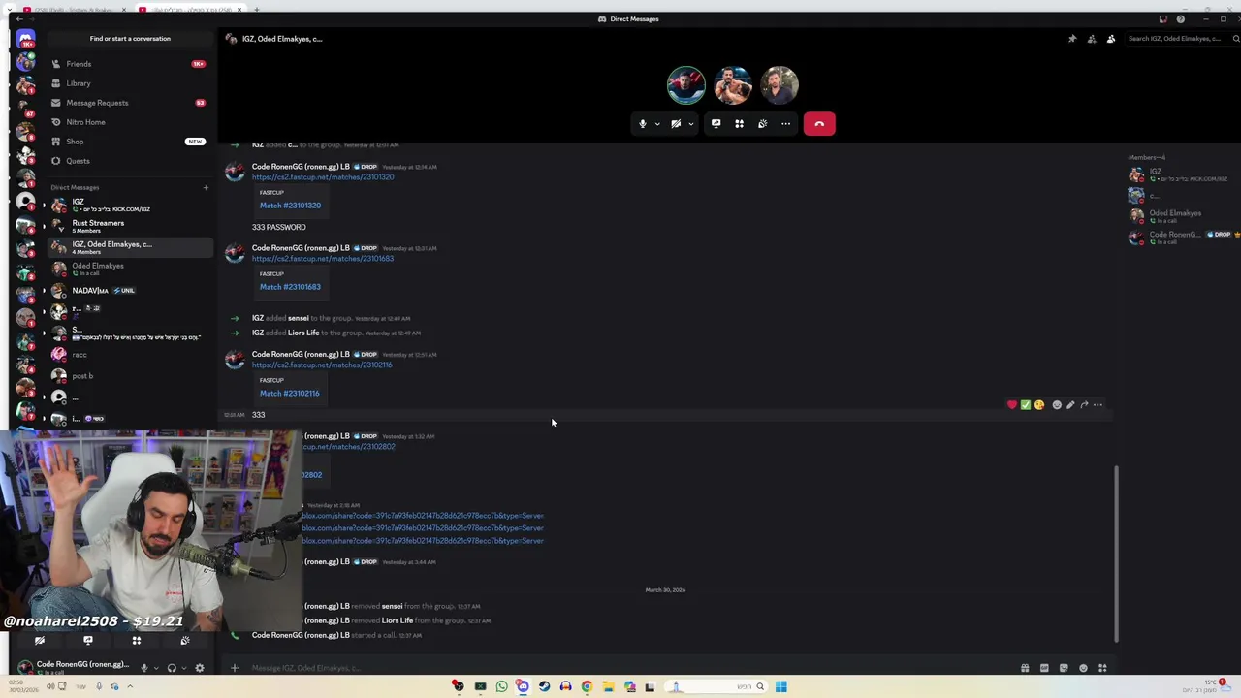The height and width of the screenshot is (698, 1241).
Task: Go to Friends
Action: click(x=129, y=64)
